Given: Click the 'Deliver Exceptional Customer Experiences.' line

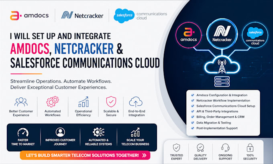Looking at the screenshot, I should pos(59,87).
